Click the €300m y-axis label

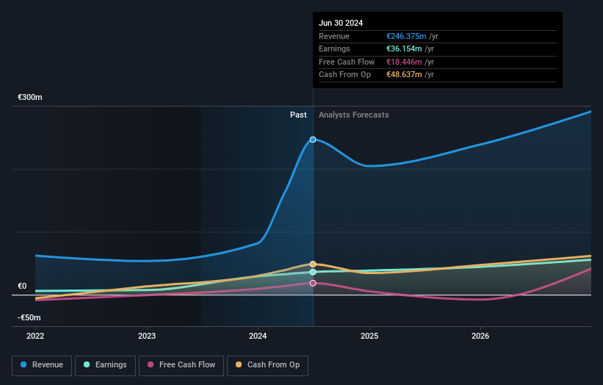(x=30, y=98)
